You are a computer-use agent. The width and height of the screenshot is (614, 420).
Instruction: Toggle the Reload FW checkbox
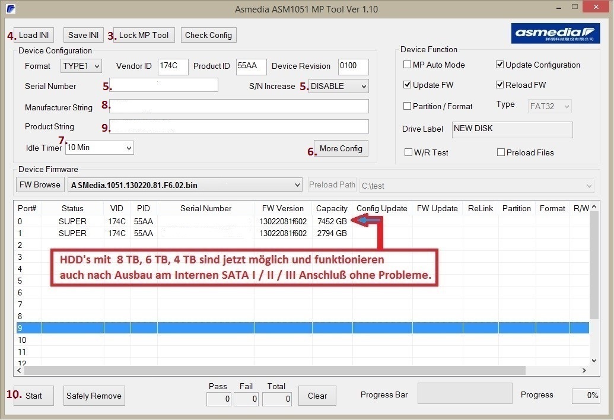click(x=500, y=85)
